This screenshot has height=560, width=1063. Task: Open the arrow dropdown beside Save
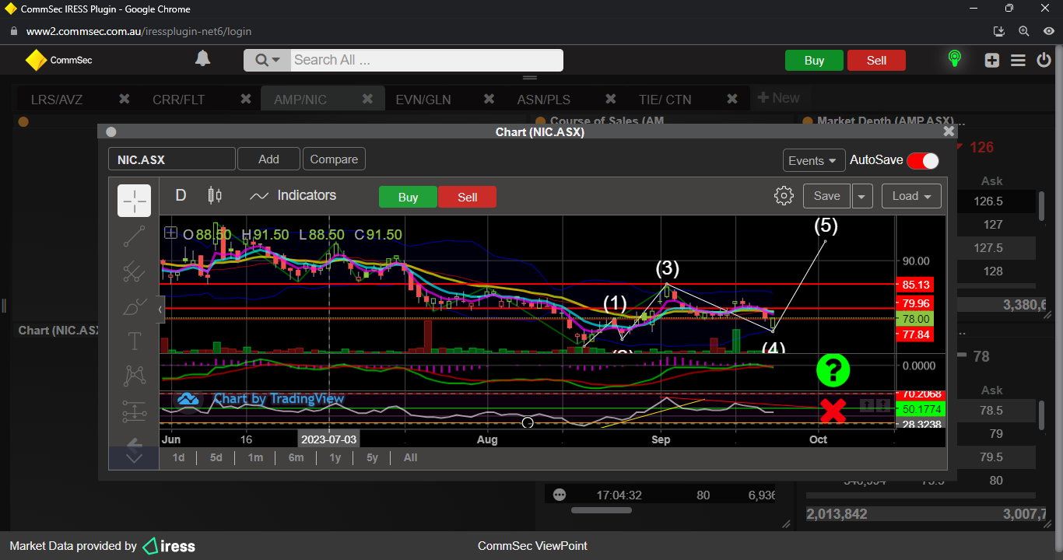[862, 197]
